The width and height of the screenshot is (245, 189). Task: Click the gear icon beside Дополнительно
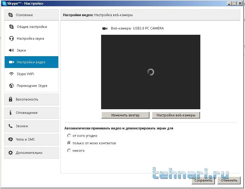(11, 153)
